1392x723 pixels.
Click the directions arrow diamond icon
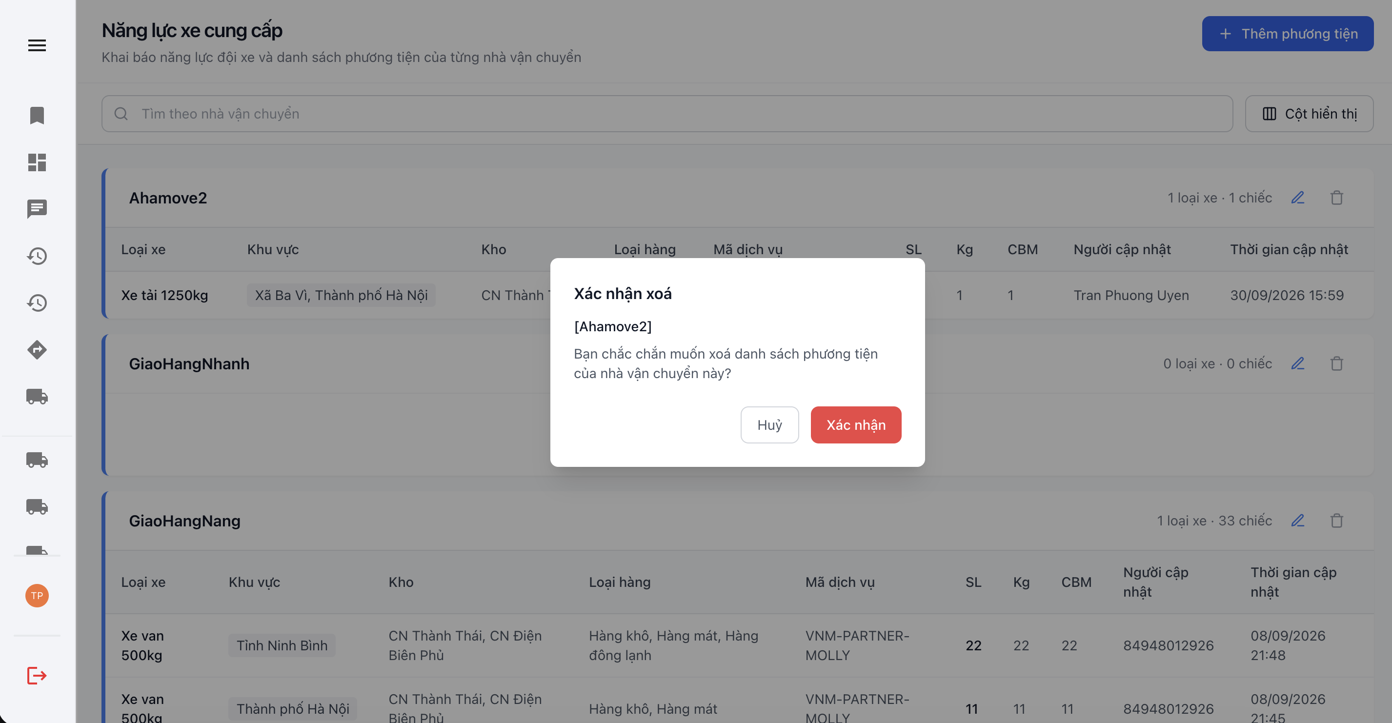coord(37,350)
